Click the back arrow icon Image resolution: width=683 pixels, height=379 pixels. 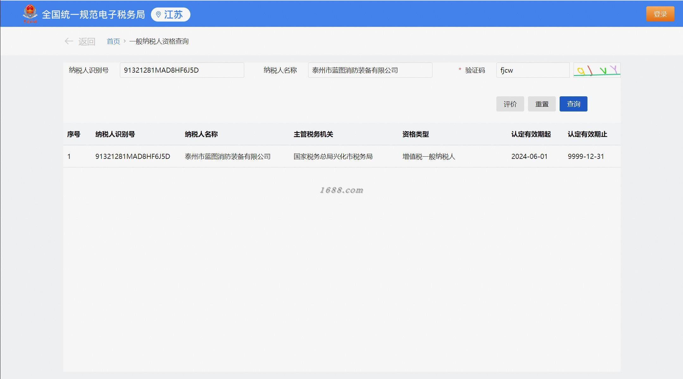click(x=69, y=41)
